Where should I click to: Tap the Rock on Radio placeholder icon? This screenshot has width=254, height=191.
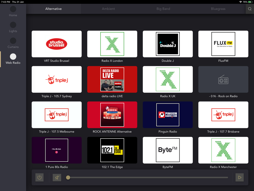[223, 79]
